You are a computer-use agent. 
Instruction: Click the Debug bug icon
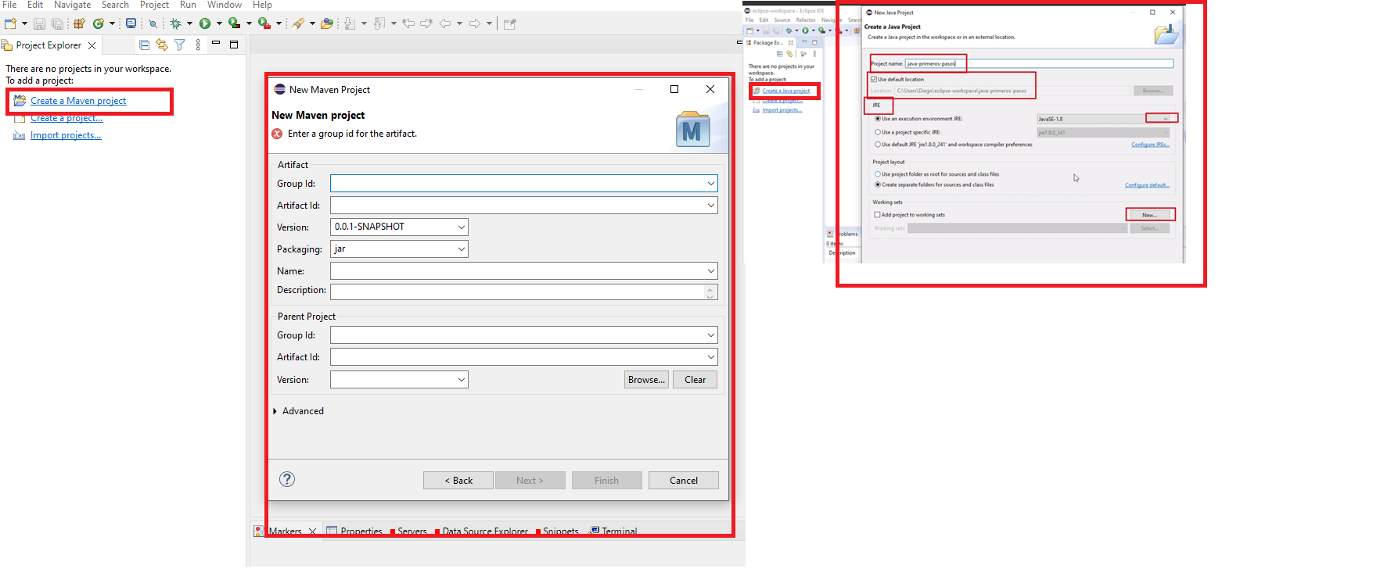point(175,23)
